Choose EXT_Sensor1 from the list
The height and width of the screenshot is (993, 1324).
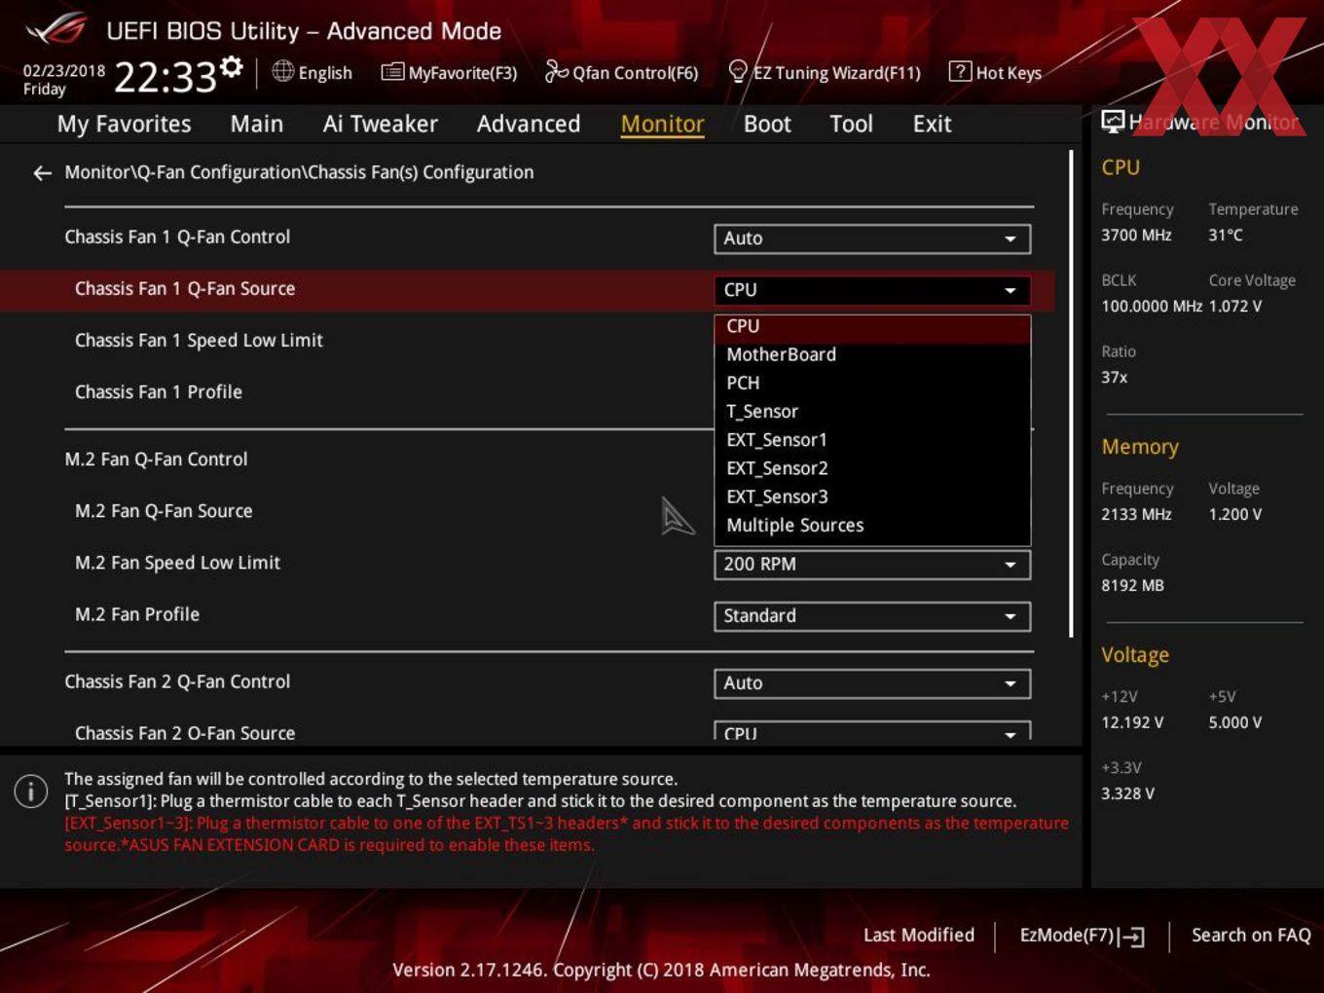coord(872,440)
